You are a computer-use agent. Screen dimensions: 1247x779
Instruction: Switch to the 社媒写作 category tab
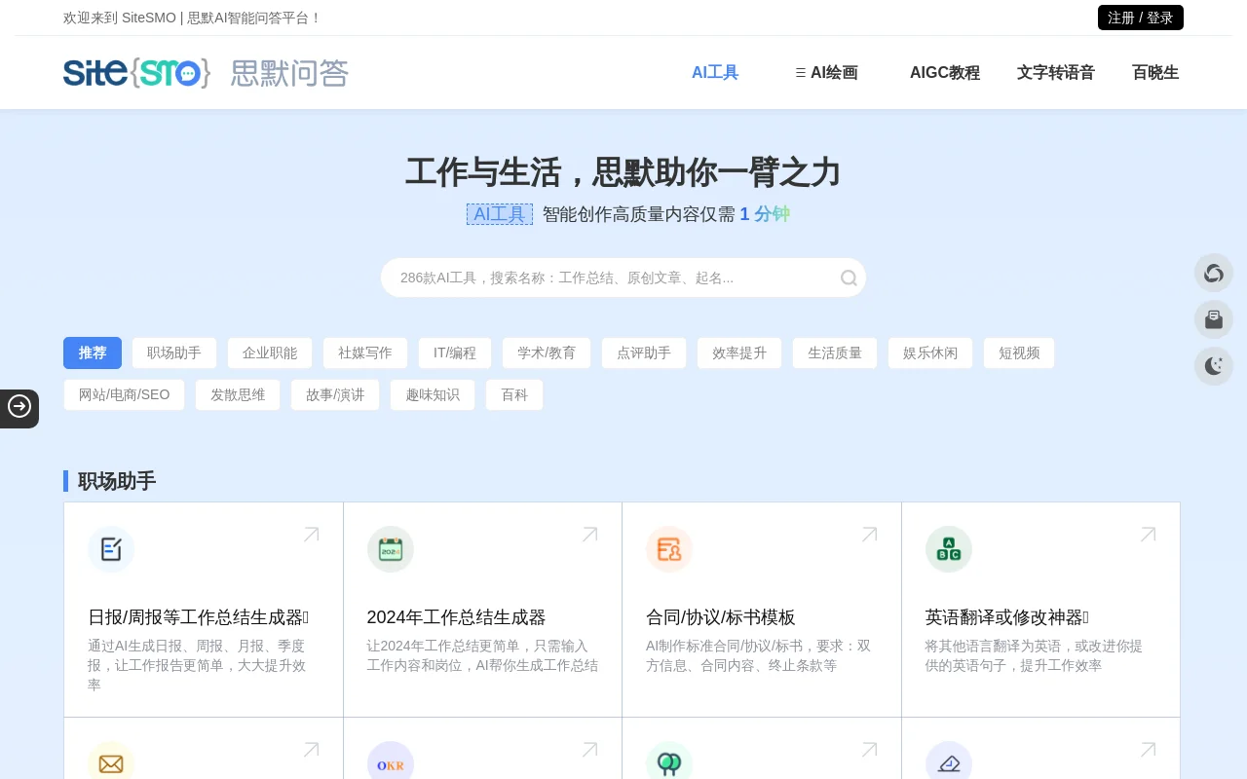pos(365,352)
